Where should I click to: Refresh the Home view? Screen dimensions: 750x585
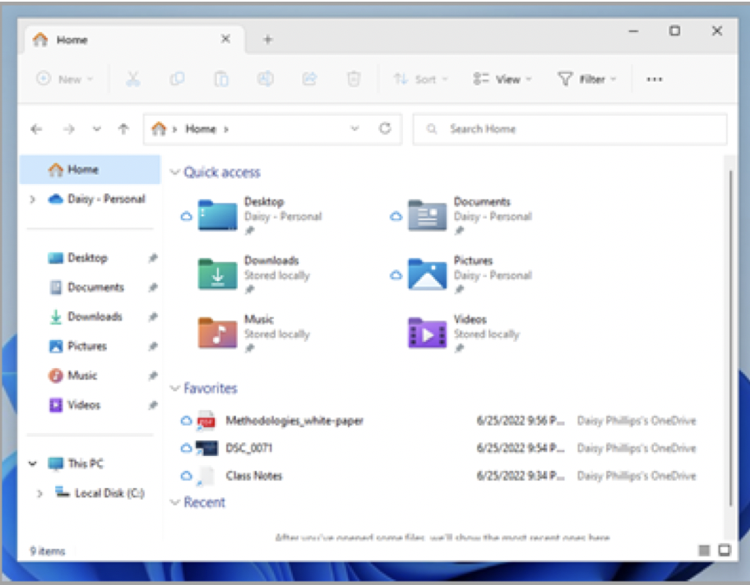point(385,128)
